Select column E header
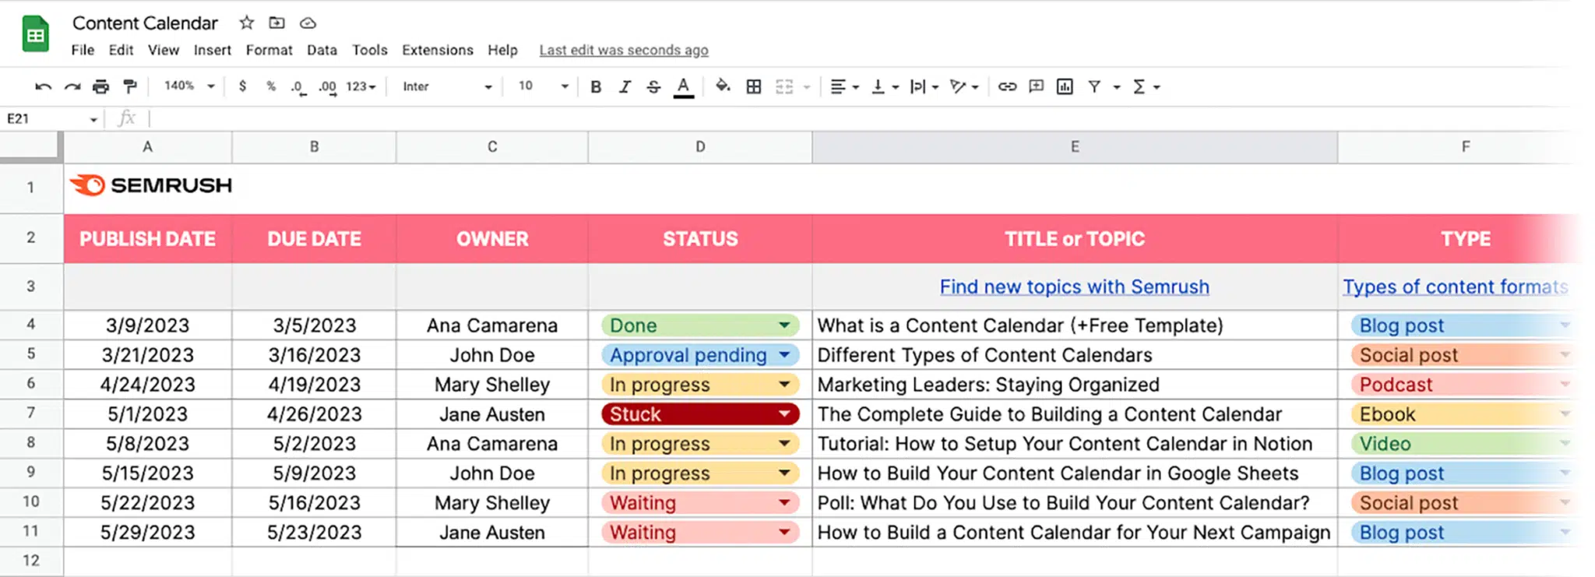The height and width of the screenshot is (577, 1595). pos(1075,146)
